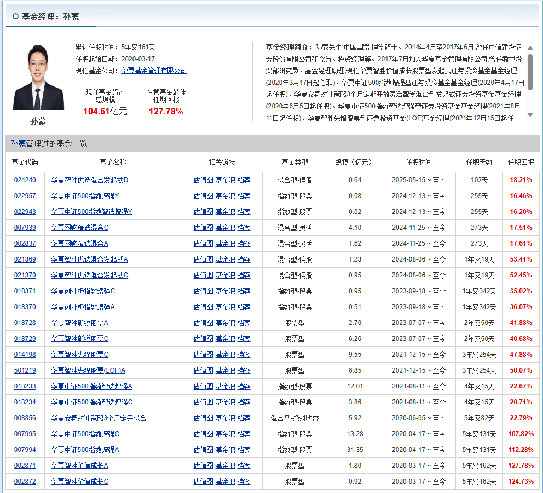Open fund code 018729
Image resolution: width=543 pixels, height=493 pixels.
pyautogui.click(x=25, y=339)
